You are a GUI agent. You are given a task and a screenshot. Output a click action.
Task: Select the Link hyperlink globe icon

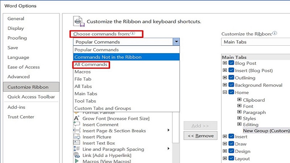pos(76,155)
